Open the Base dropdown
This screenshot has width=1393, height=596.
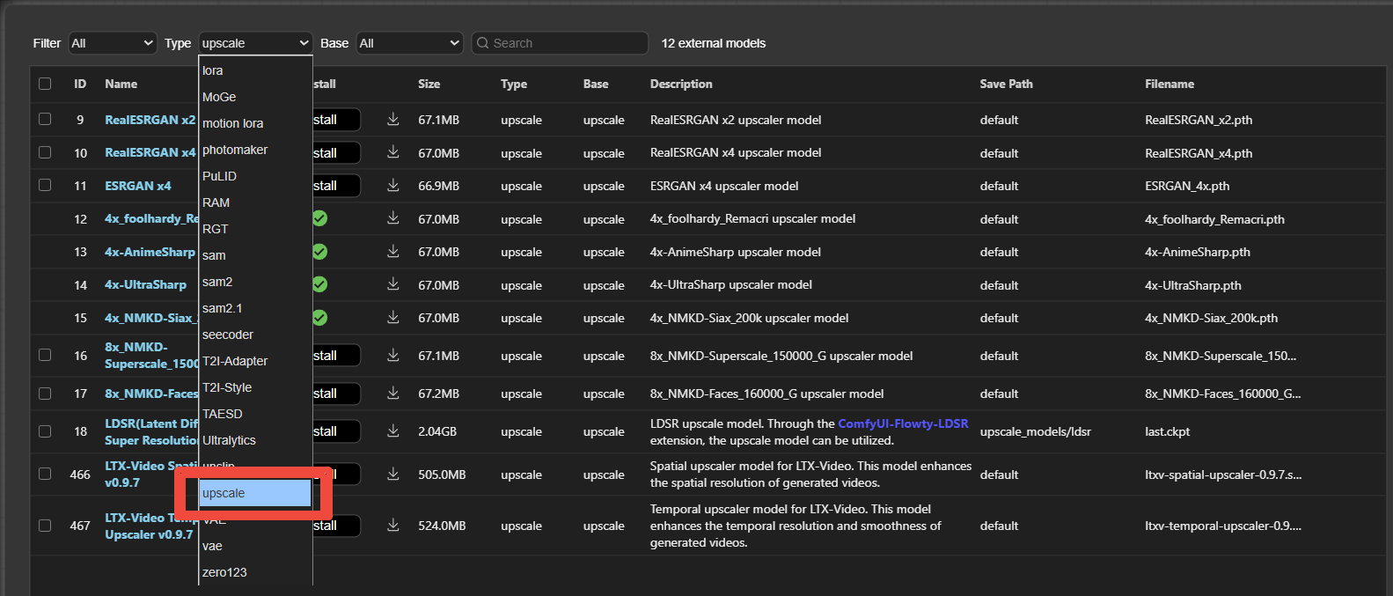[409, 43]
